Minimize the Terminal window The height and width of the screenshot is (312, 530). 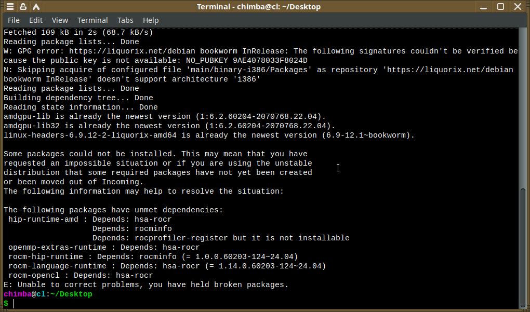(x=485, y=7)
